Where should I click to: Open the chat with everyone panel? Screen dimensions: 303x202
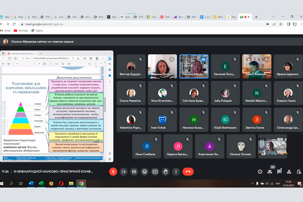(279, 172)
